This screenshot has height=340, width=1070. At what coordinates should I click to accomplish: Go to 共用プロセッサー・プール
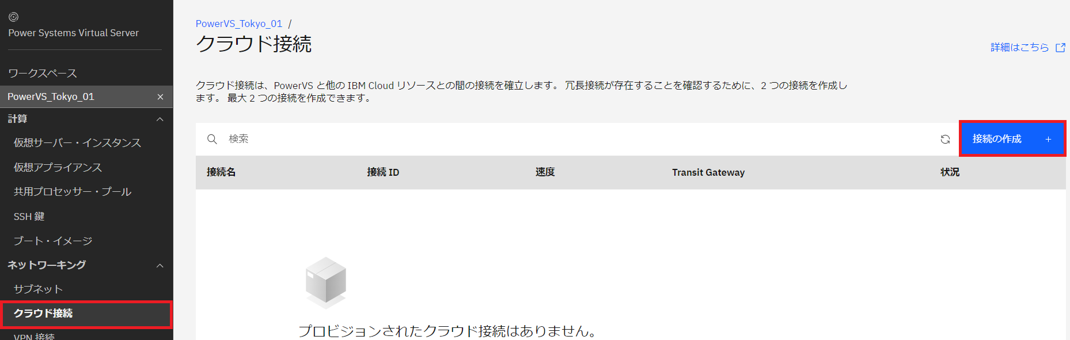(73, 192)
